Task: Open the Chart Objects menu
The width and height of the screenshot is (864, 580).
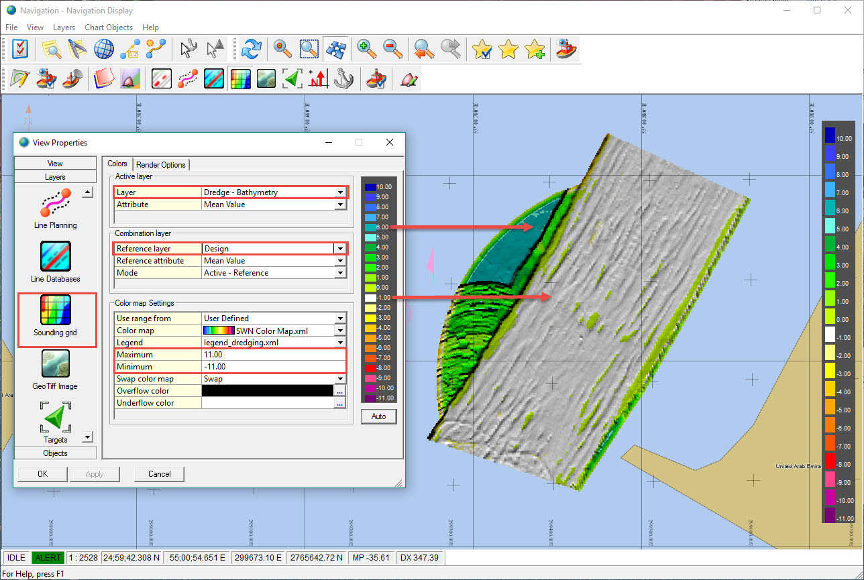Action: (109, 27)
